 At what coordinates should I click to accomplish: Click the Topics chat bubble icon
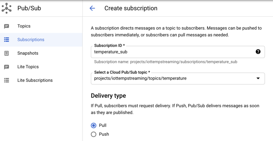[6, 26]
